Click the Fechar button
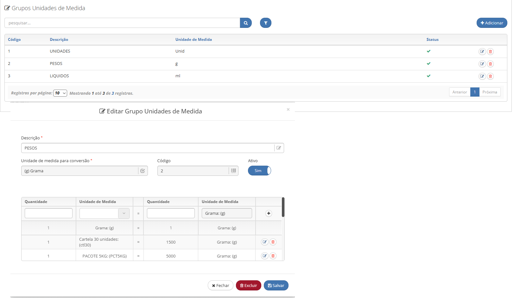Image resolution: width=514 pixels, height=299 pixels. click(x=220, y=285)
